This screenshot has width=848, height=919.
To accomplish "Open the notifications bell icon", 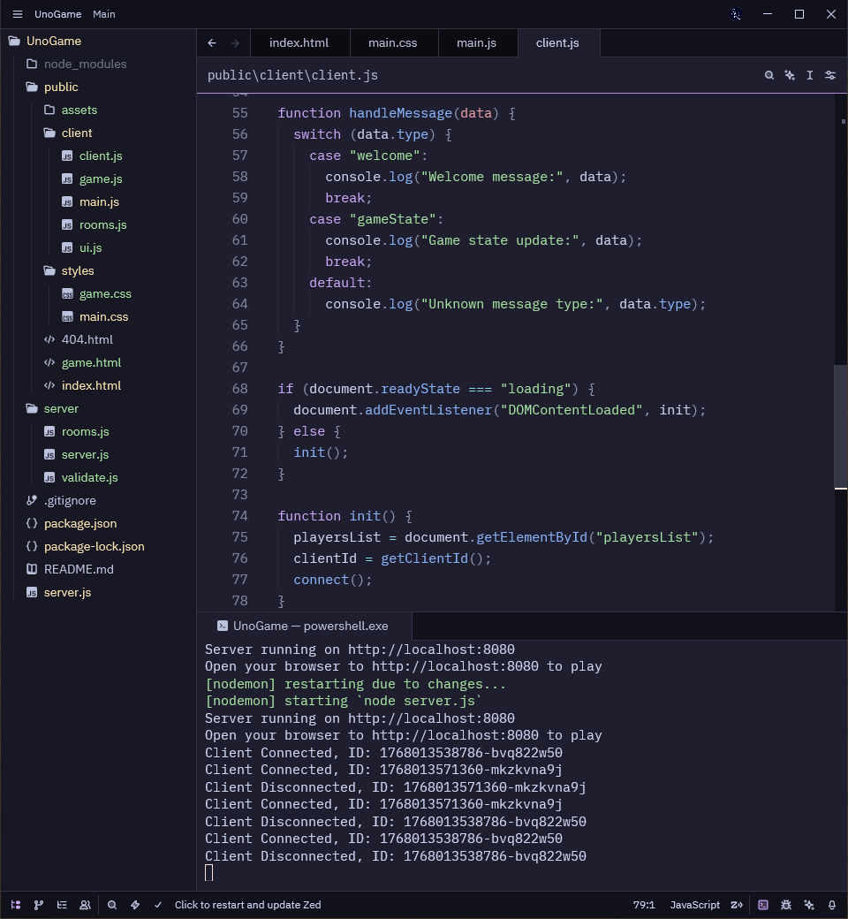I will pos(831,905).
